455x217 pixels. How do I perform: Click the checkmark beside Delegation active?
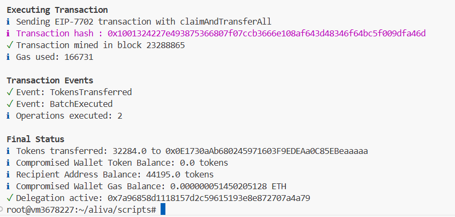pos(10,198)
